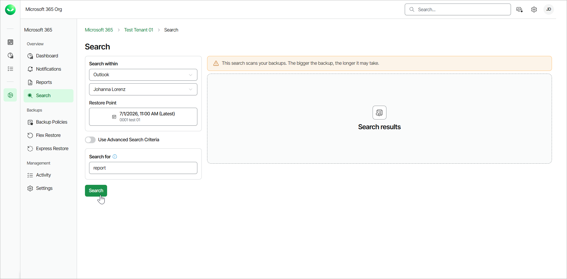
Task: Click the Search for text field
Action: (143, 168)
